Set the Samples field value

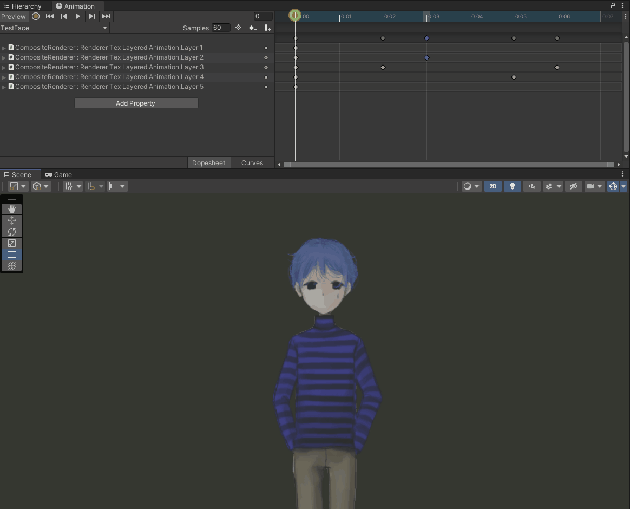[x=220, y=28]
